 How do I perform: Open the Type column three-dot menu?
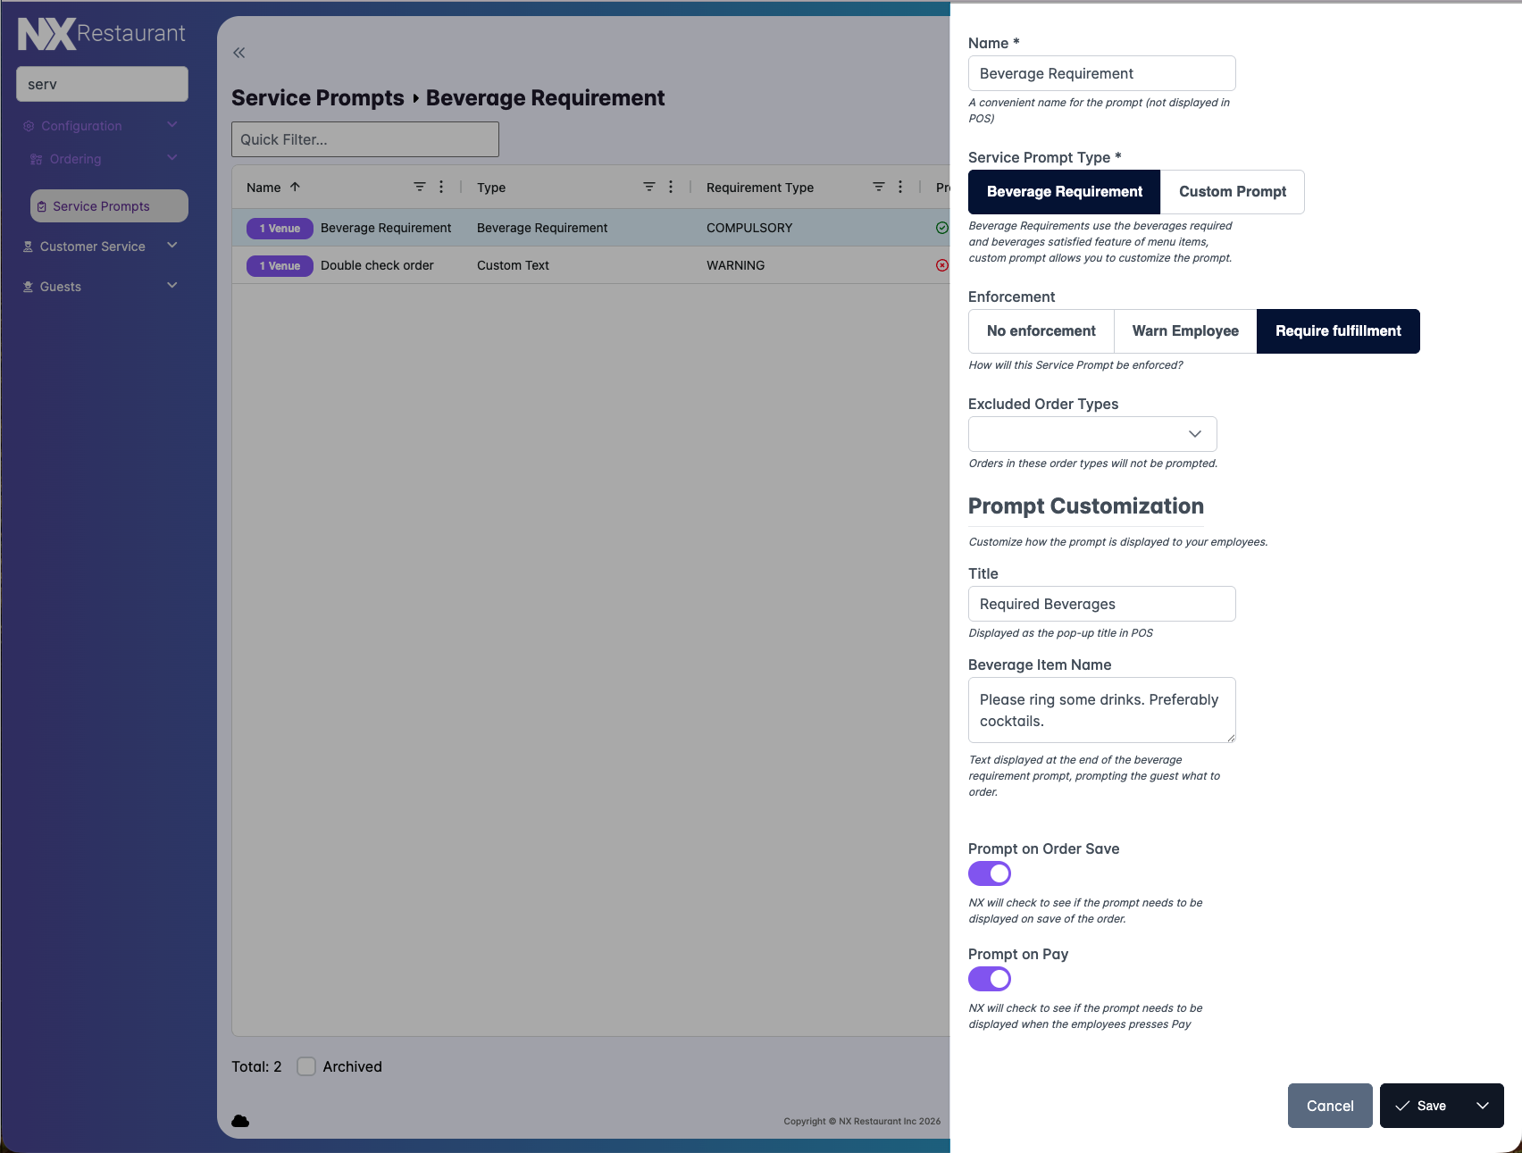click(x=671, y=187)
